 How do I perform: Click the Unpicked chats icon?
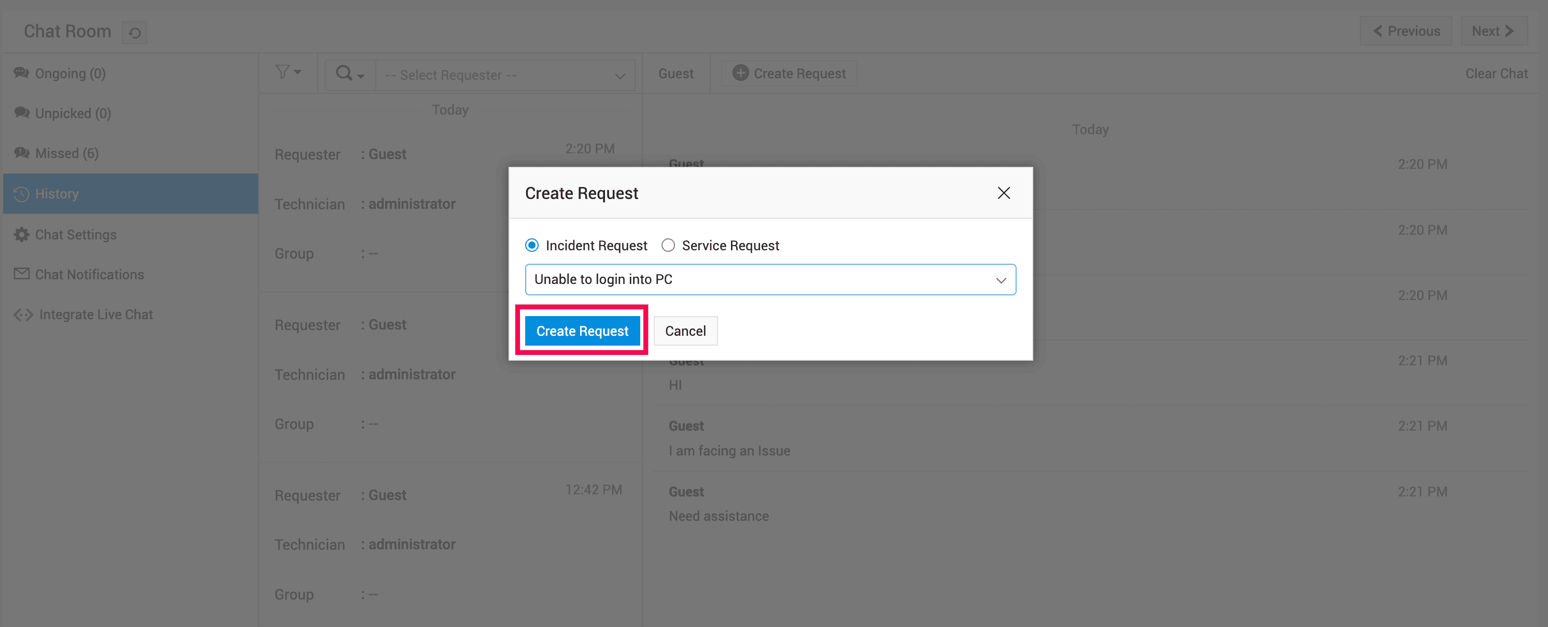pos(22,113)
